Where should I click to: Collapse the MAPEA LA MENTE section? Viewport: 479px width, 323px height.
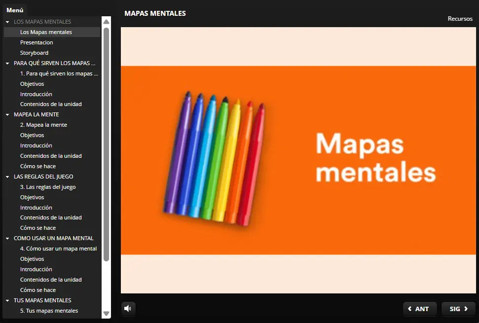coord(7,115)
